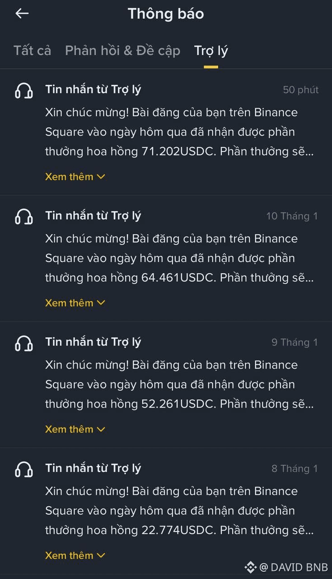Screen dimensions: 332x579
Task: Tap the back arrow icon
Action: pyautogui.click(x=22, y=14)
